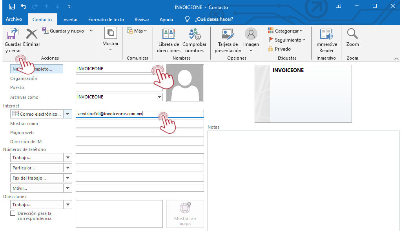Expand the Archivar como combo box
The image size is (401, 231).
(x=159, y=97)
